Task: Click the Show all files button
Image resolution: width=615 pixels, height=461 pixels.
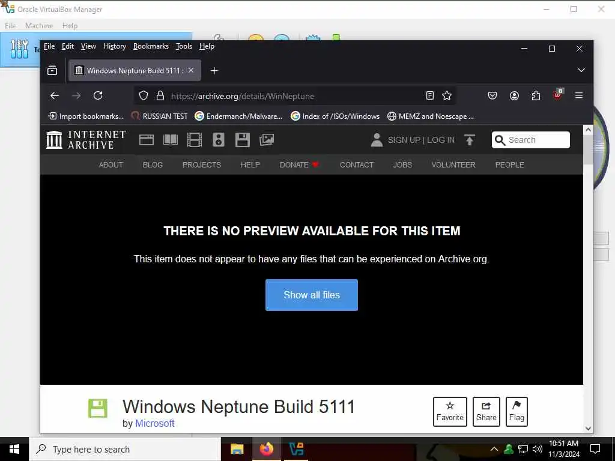Action: pyautogui.click(x=312, y=295)
